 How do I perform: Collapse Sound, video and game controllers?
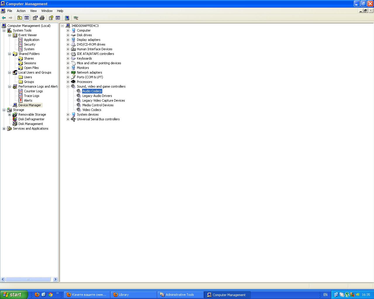68,86
